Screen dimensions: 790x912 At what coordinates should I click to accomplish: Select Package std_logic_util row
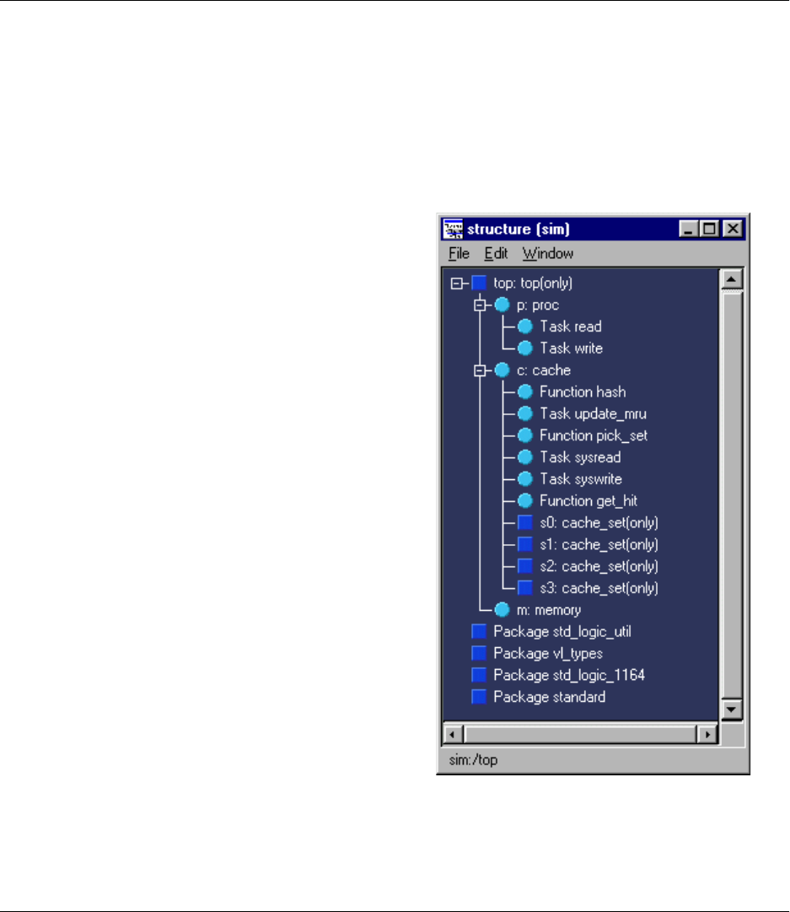[562, 632]
